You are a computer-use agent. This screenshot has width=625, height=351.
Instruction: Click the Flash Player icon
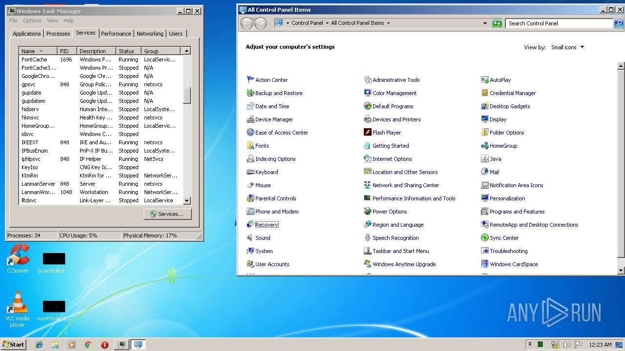coord(368,132)
